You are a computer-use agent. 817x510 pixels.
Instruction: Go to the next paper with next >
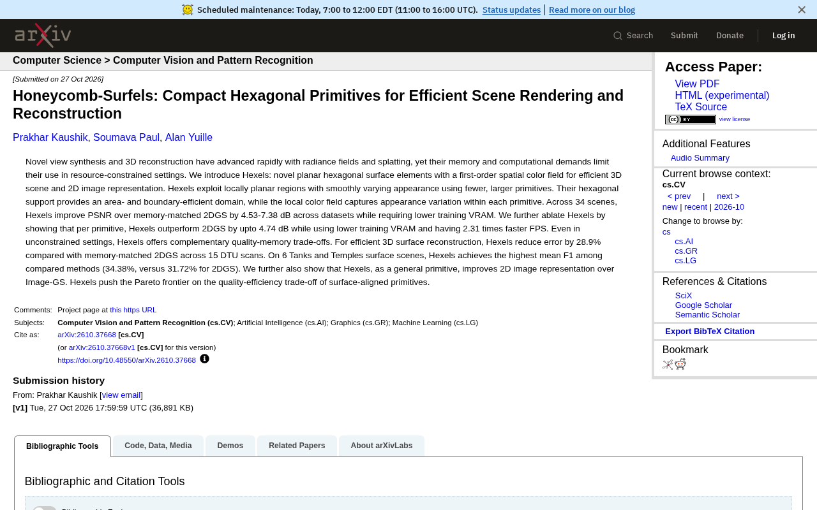click(x=728, y=196)
